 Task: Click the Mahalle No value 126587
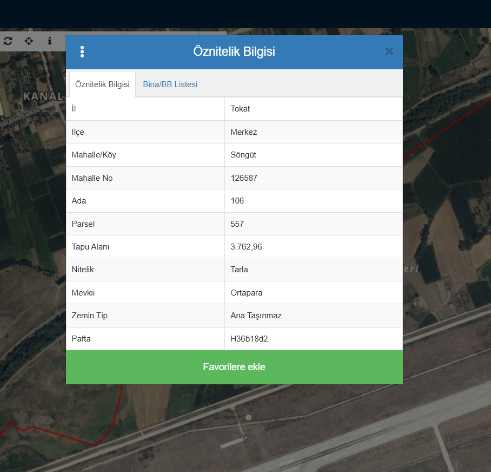tap(244, 178)
